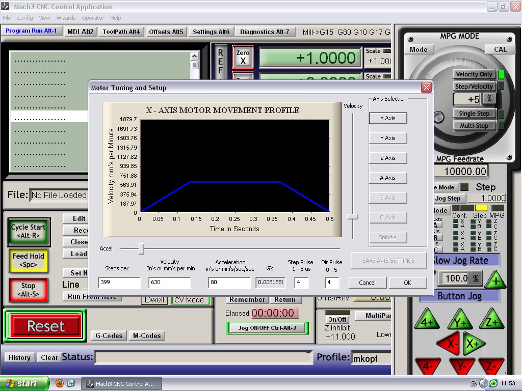Enable Single Step MPG mode
The image size is (522, 391).
click(x=474, y=114)
